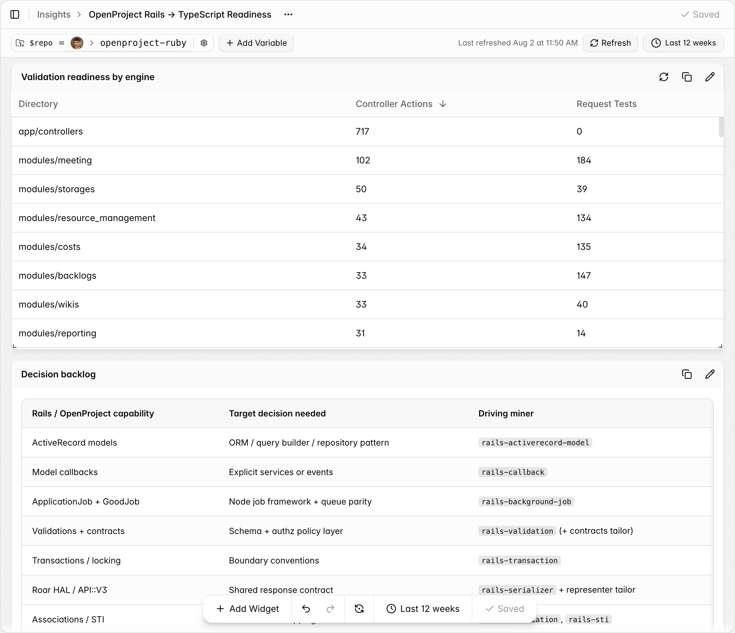Screen dimensions: 735x633
Task: Click the rails-sti miner tag
Action: pyautogui.click(x=588, y=619)
